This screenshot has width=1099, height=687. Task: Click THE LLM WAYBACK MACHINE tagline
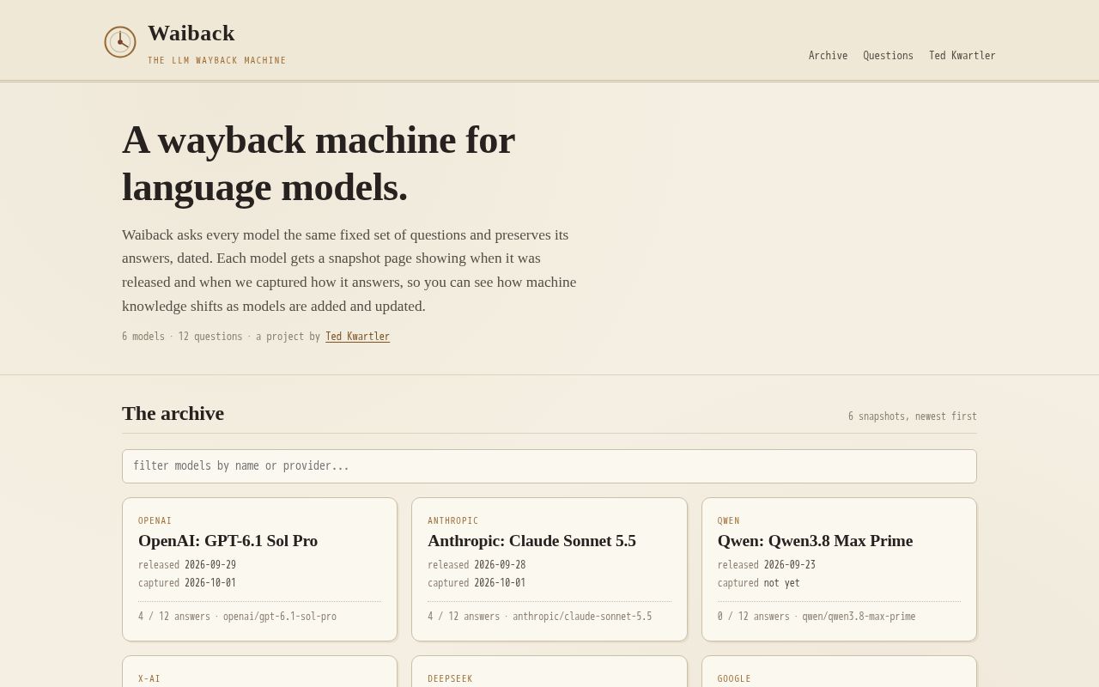tap(216, 61)
